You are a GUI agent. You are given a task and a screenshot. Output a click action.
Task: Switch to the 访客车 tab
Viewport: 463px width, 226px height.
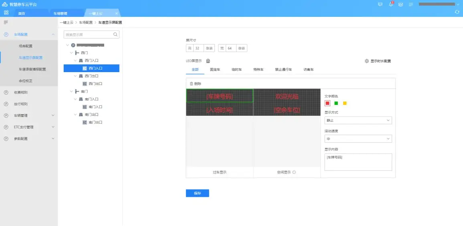click(x=308, y=70)
